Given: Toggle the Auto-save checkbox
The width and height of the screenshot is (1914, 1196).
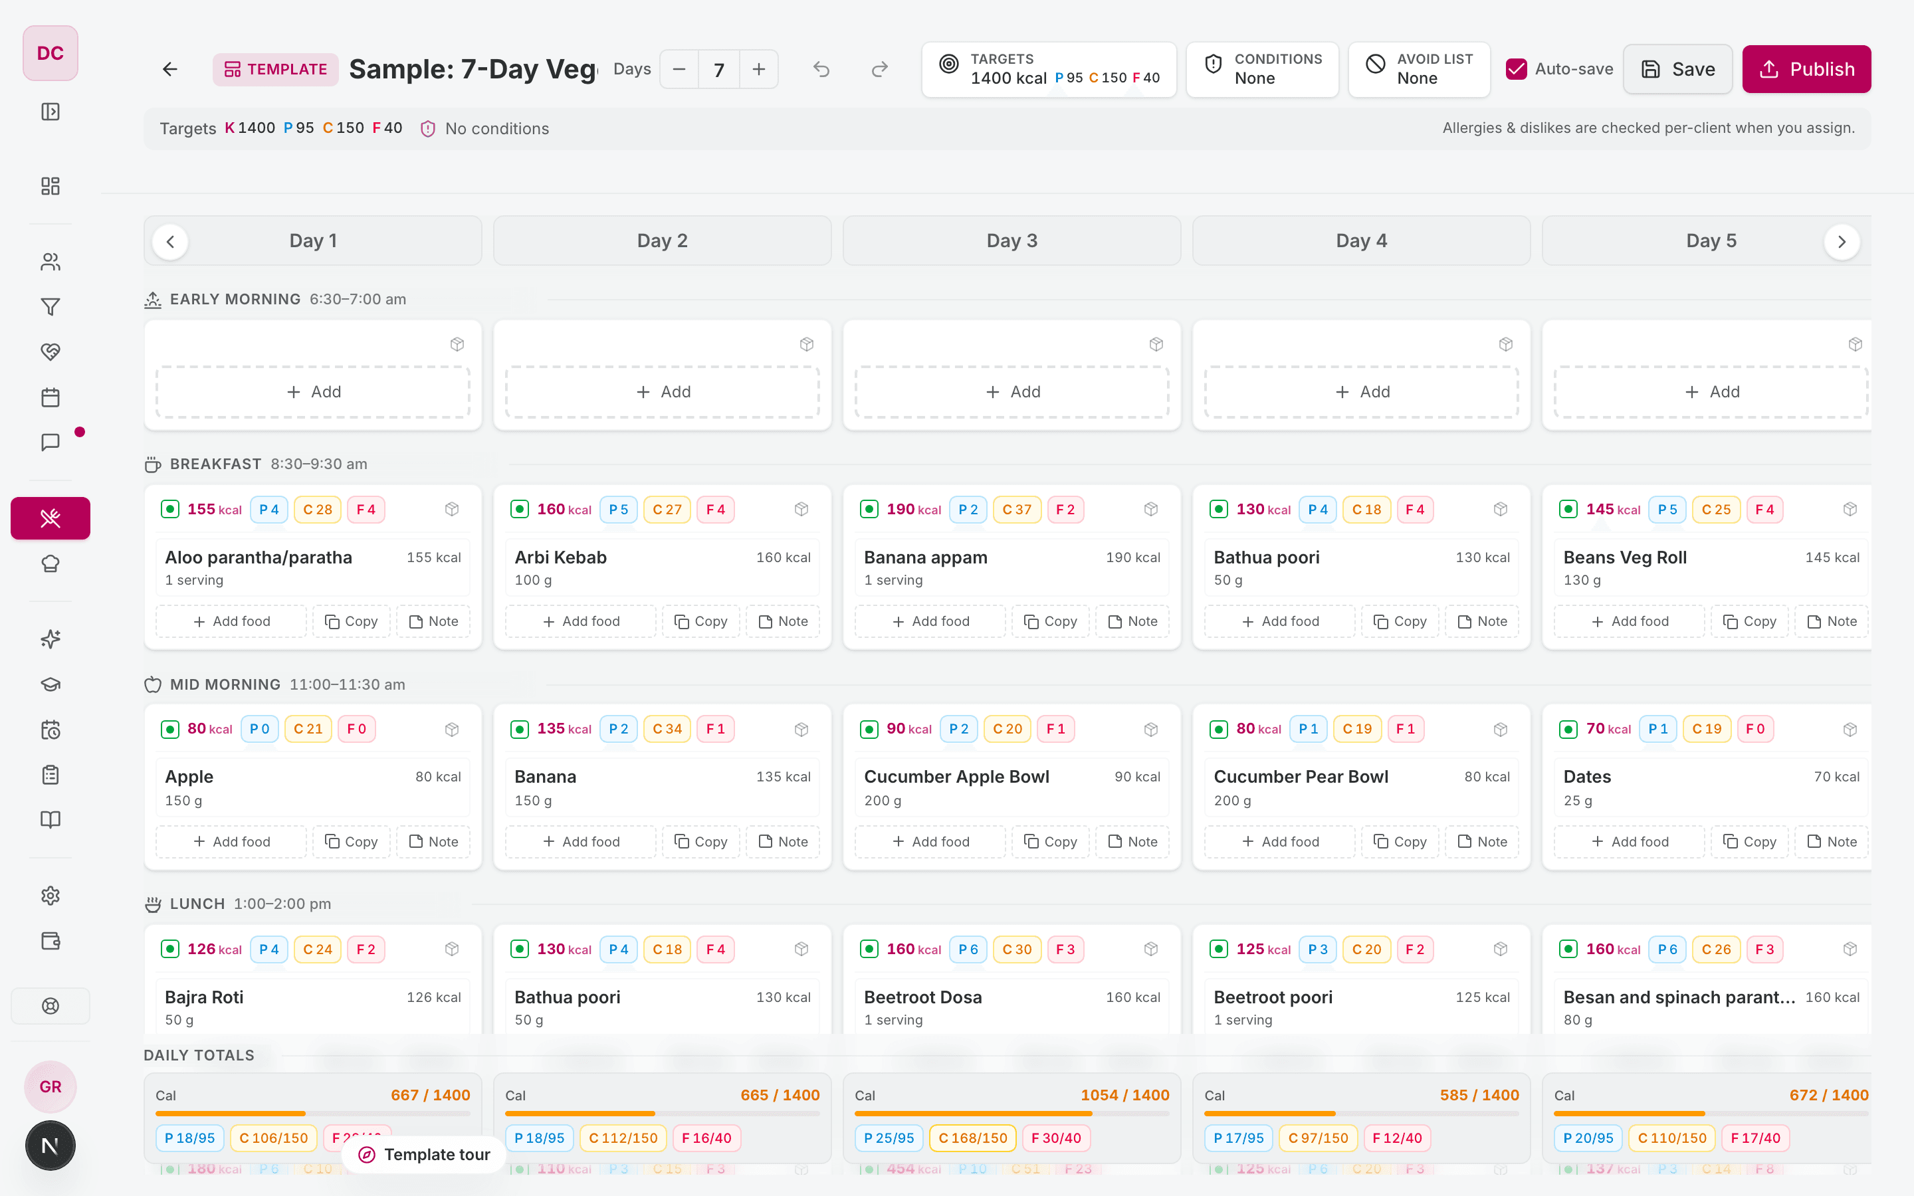Looking at the screenshot, I should pyautogui.click(x=1516, y=70).
